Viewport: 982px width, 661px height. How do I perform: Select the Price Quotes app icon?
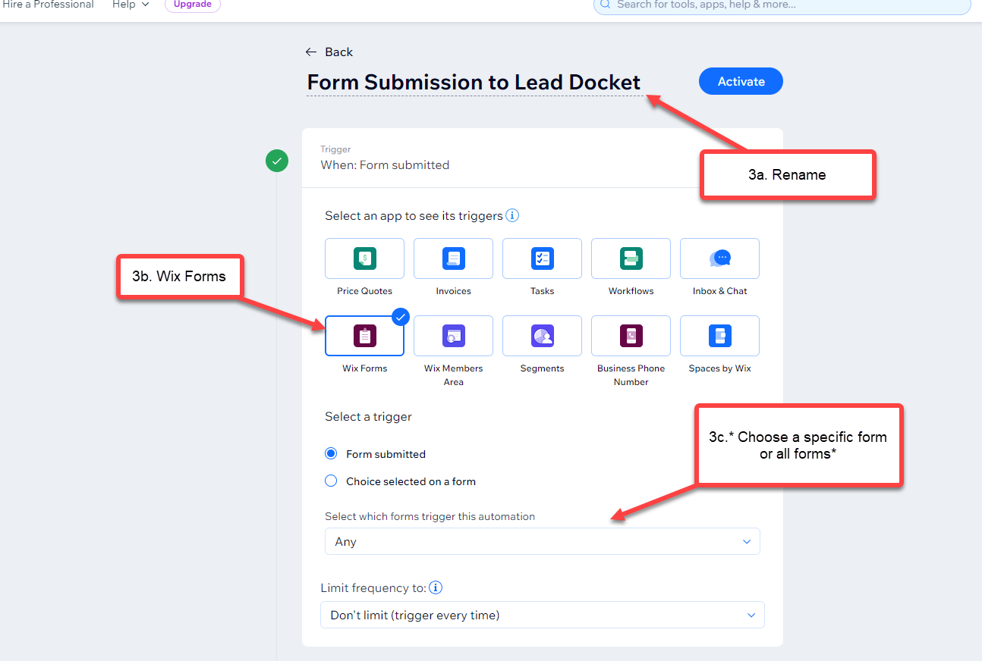click(364, 258)
